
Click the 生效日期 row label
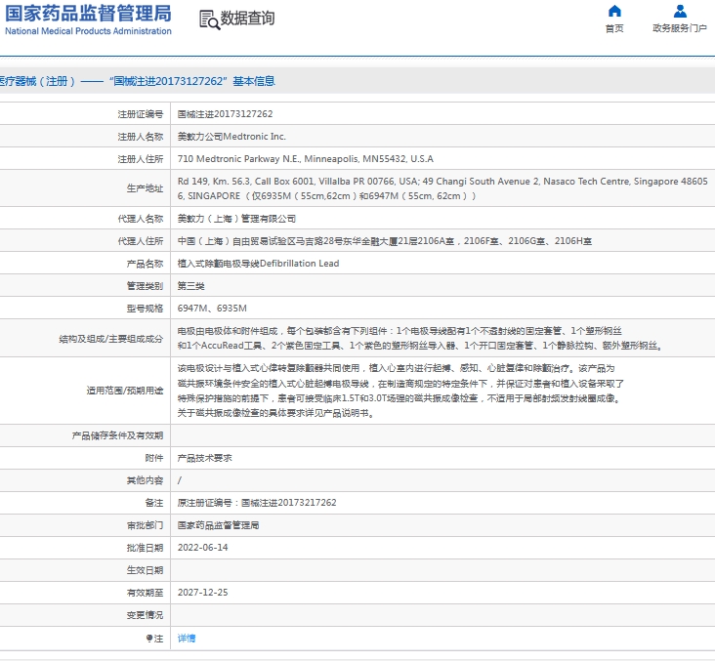click(x=145, y=570)
